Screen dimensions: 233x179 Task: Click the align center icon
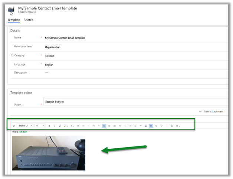[x=109, y=126]
